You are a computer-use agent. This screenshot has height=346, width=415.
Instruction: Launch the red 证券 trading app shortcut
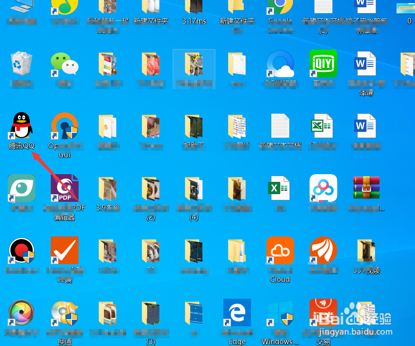point(323,313)
